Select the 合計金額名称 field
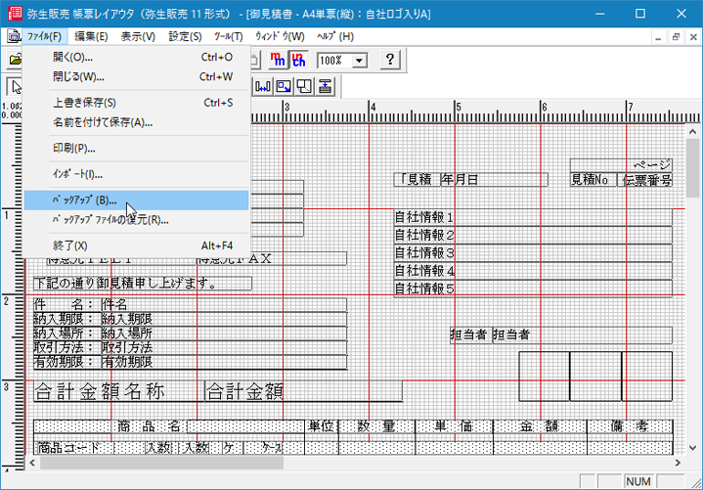This screenshot has width=703, height=490. (x=118, y=391)
